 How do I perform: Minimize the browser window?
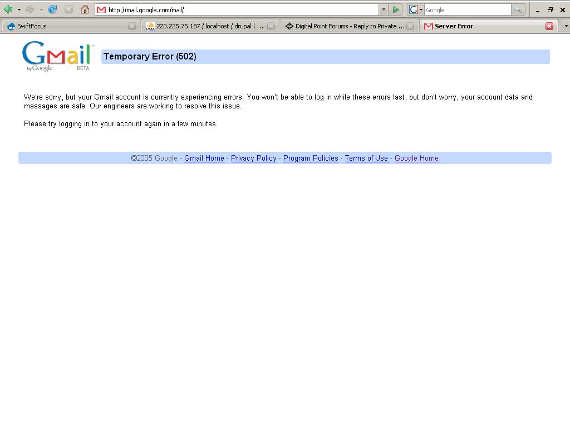click(538, 10)
